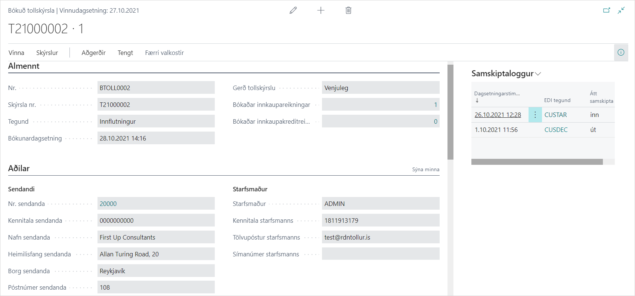Open sender number 20000 link

click(x=108, y=204)
